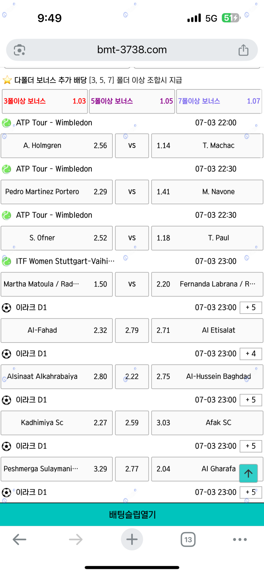This screenshot has height=574, width=264.
Task: Tap the scroll-to-top arrow button
Action: (x=248, y=473)
